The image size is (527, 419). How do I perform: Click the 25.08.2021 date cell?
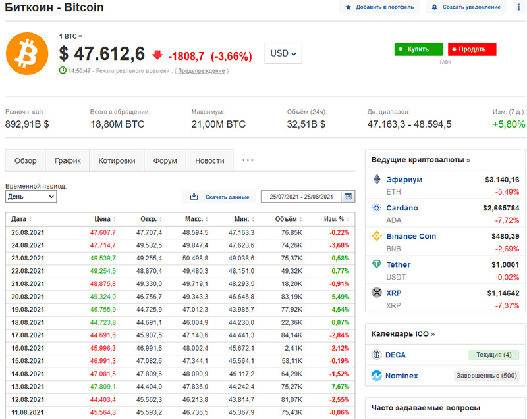(x=28, y=232)
